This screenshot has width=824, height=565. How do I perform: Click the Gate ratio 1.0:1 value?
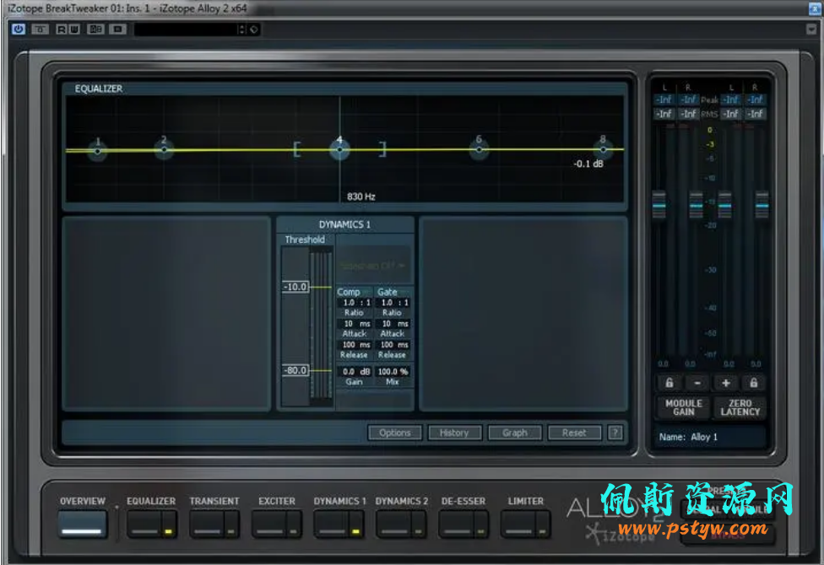click(394, 303)
